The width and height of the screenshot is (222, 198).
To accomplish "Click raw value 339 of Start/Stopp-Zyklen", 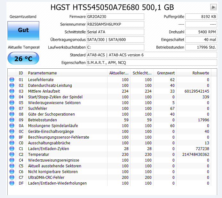I will point(206,97).
